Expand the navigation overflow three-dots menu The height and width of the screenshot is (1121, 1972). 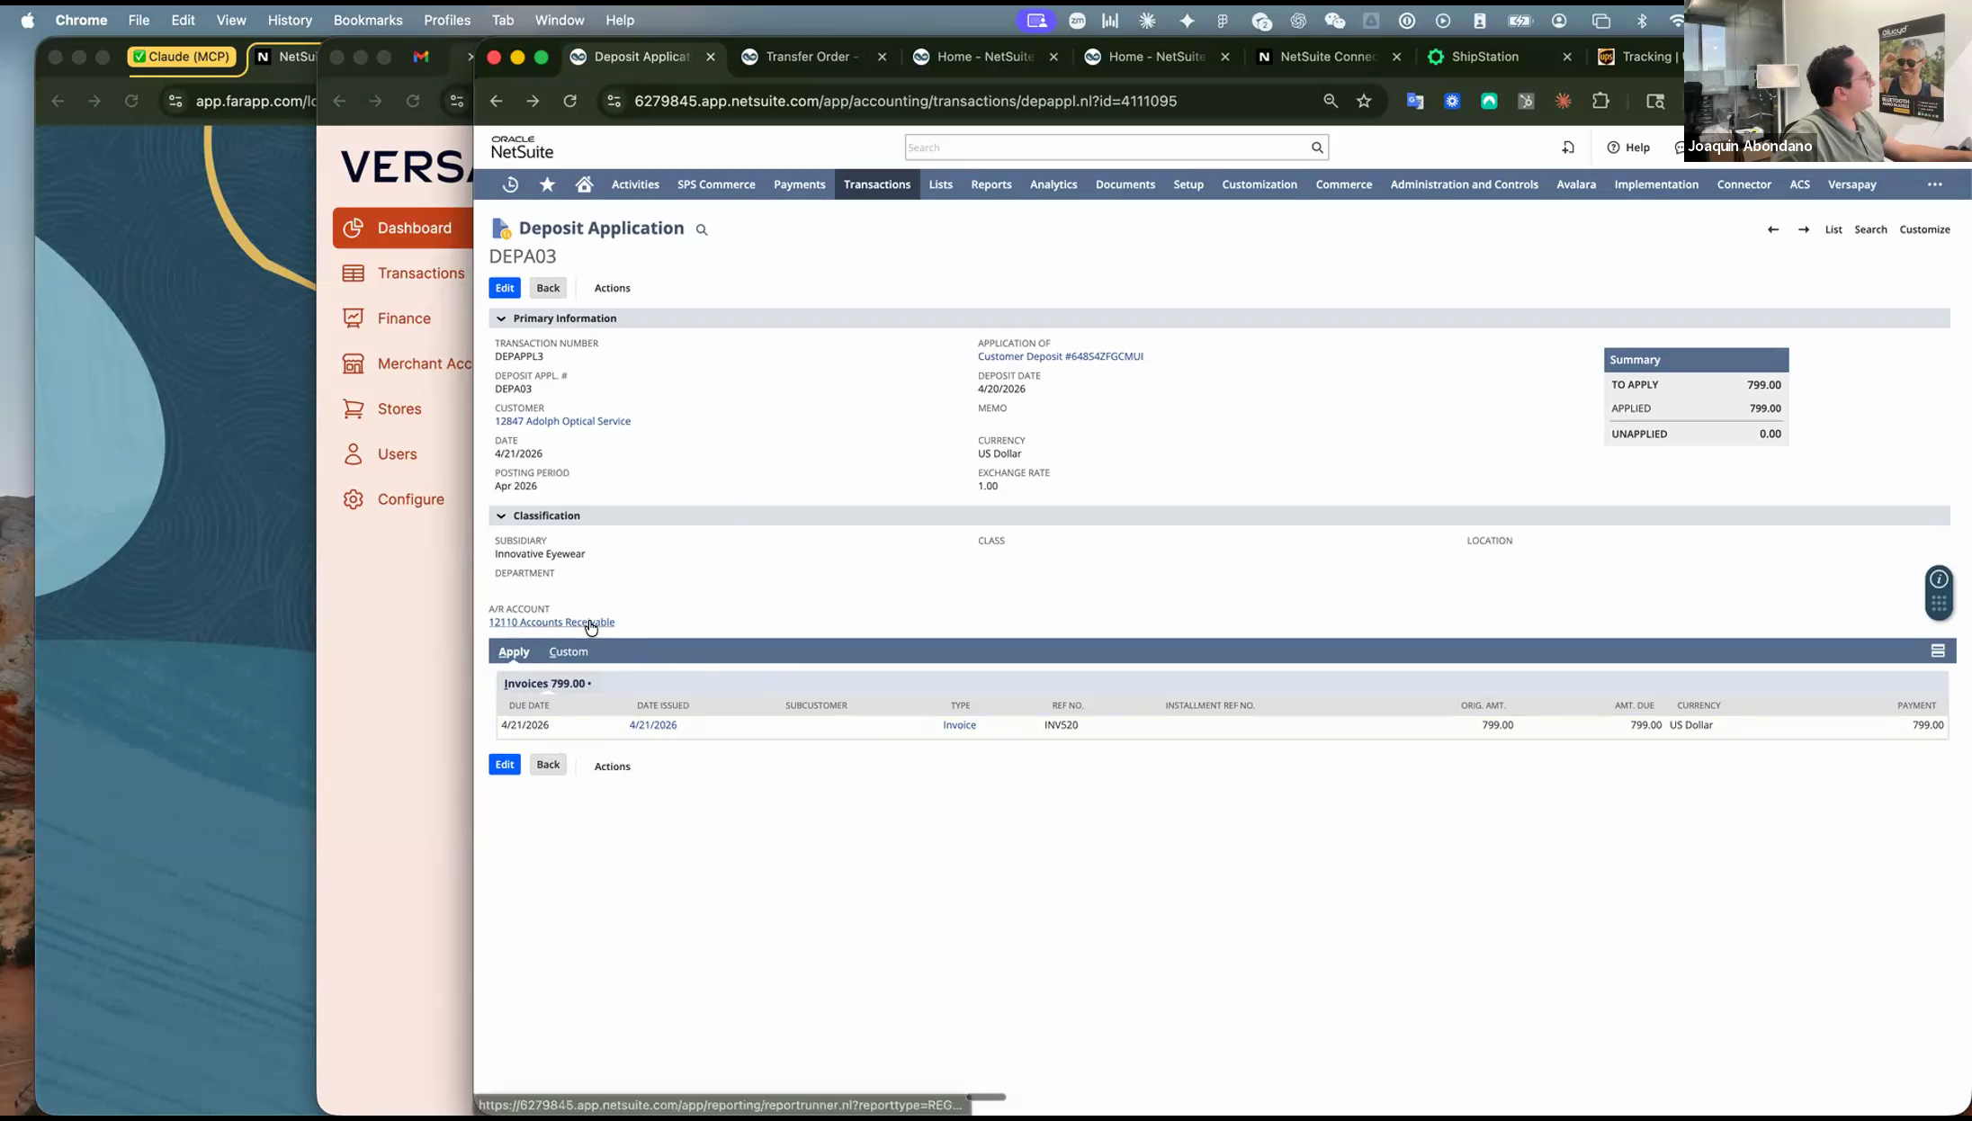pyautogui.click(x=1935, y=184)
